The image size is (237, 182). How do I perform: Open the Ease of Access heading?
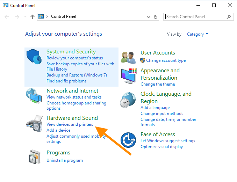tap(158, 134)
